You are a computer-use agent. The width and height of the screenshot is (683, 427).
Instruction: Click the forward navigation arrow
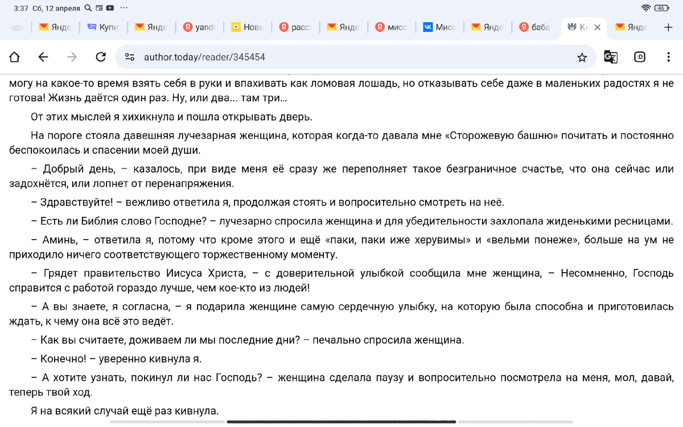[x=72, y=57]
